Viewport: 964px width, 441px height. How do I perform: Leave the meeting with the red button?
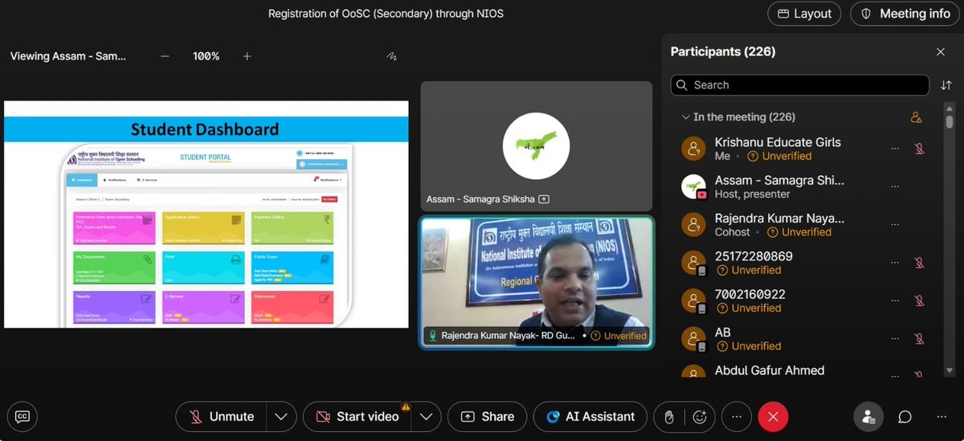coord(774,416)
